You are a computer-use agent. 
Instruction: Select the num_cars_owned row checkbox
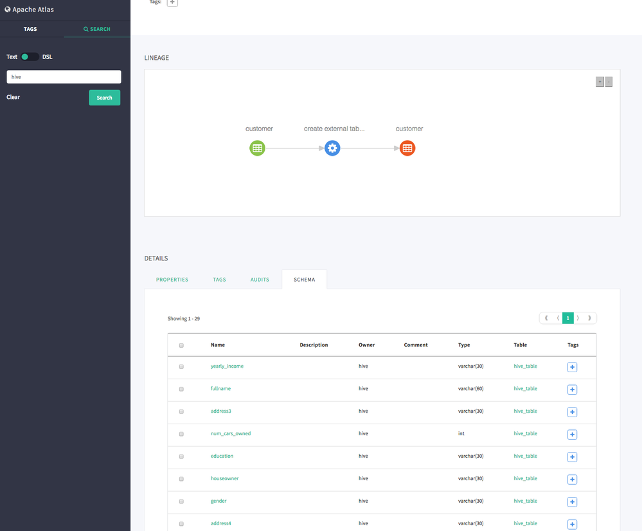181,435
